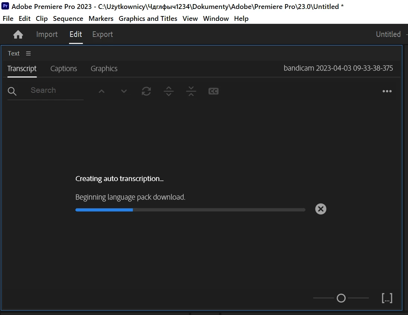The height and width of the screenshot is (315, 408).
Task: Adjust the transcript text size slider
Action: pos(341,298)
